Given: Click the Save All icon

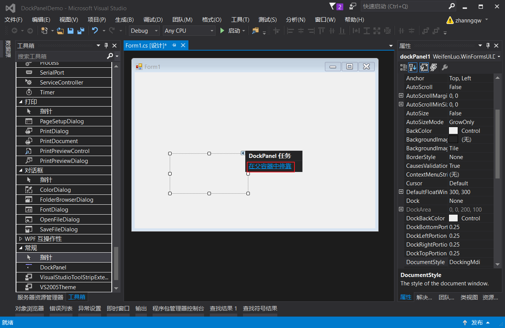Looking at the screenshot, I should click(x=81, y=31).
